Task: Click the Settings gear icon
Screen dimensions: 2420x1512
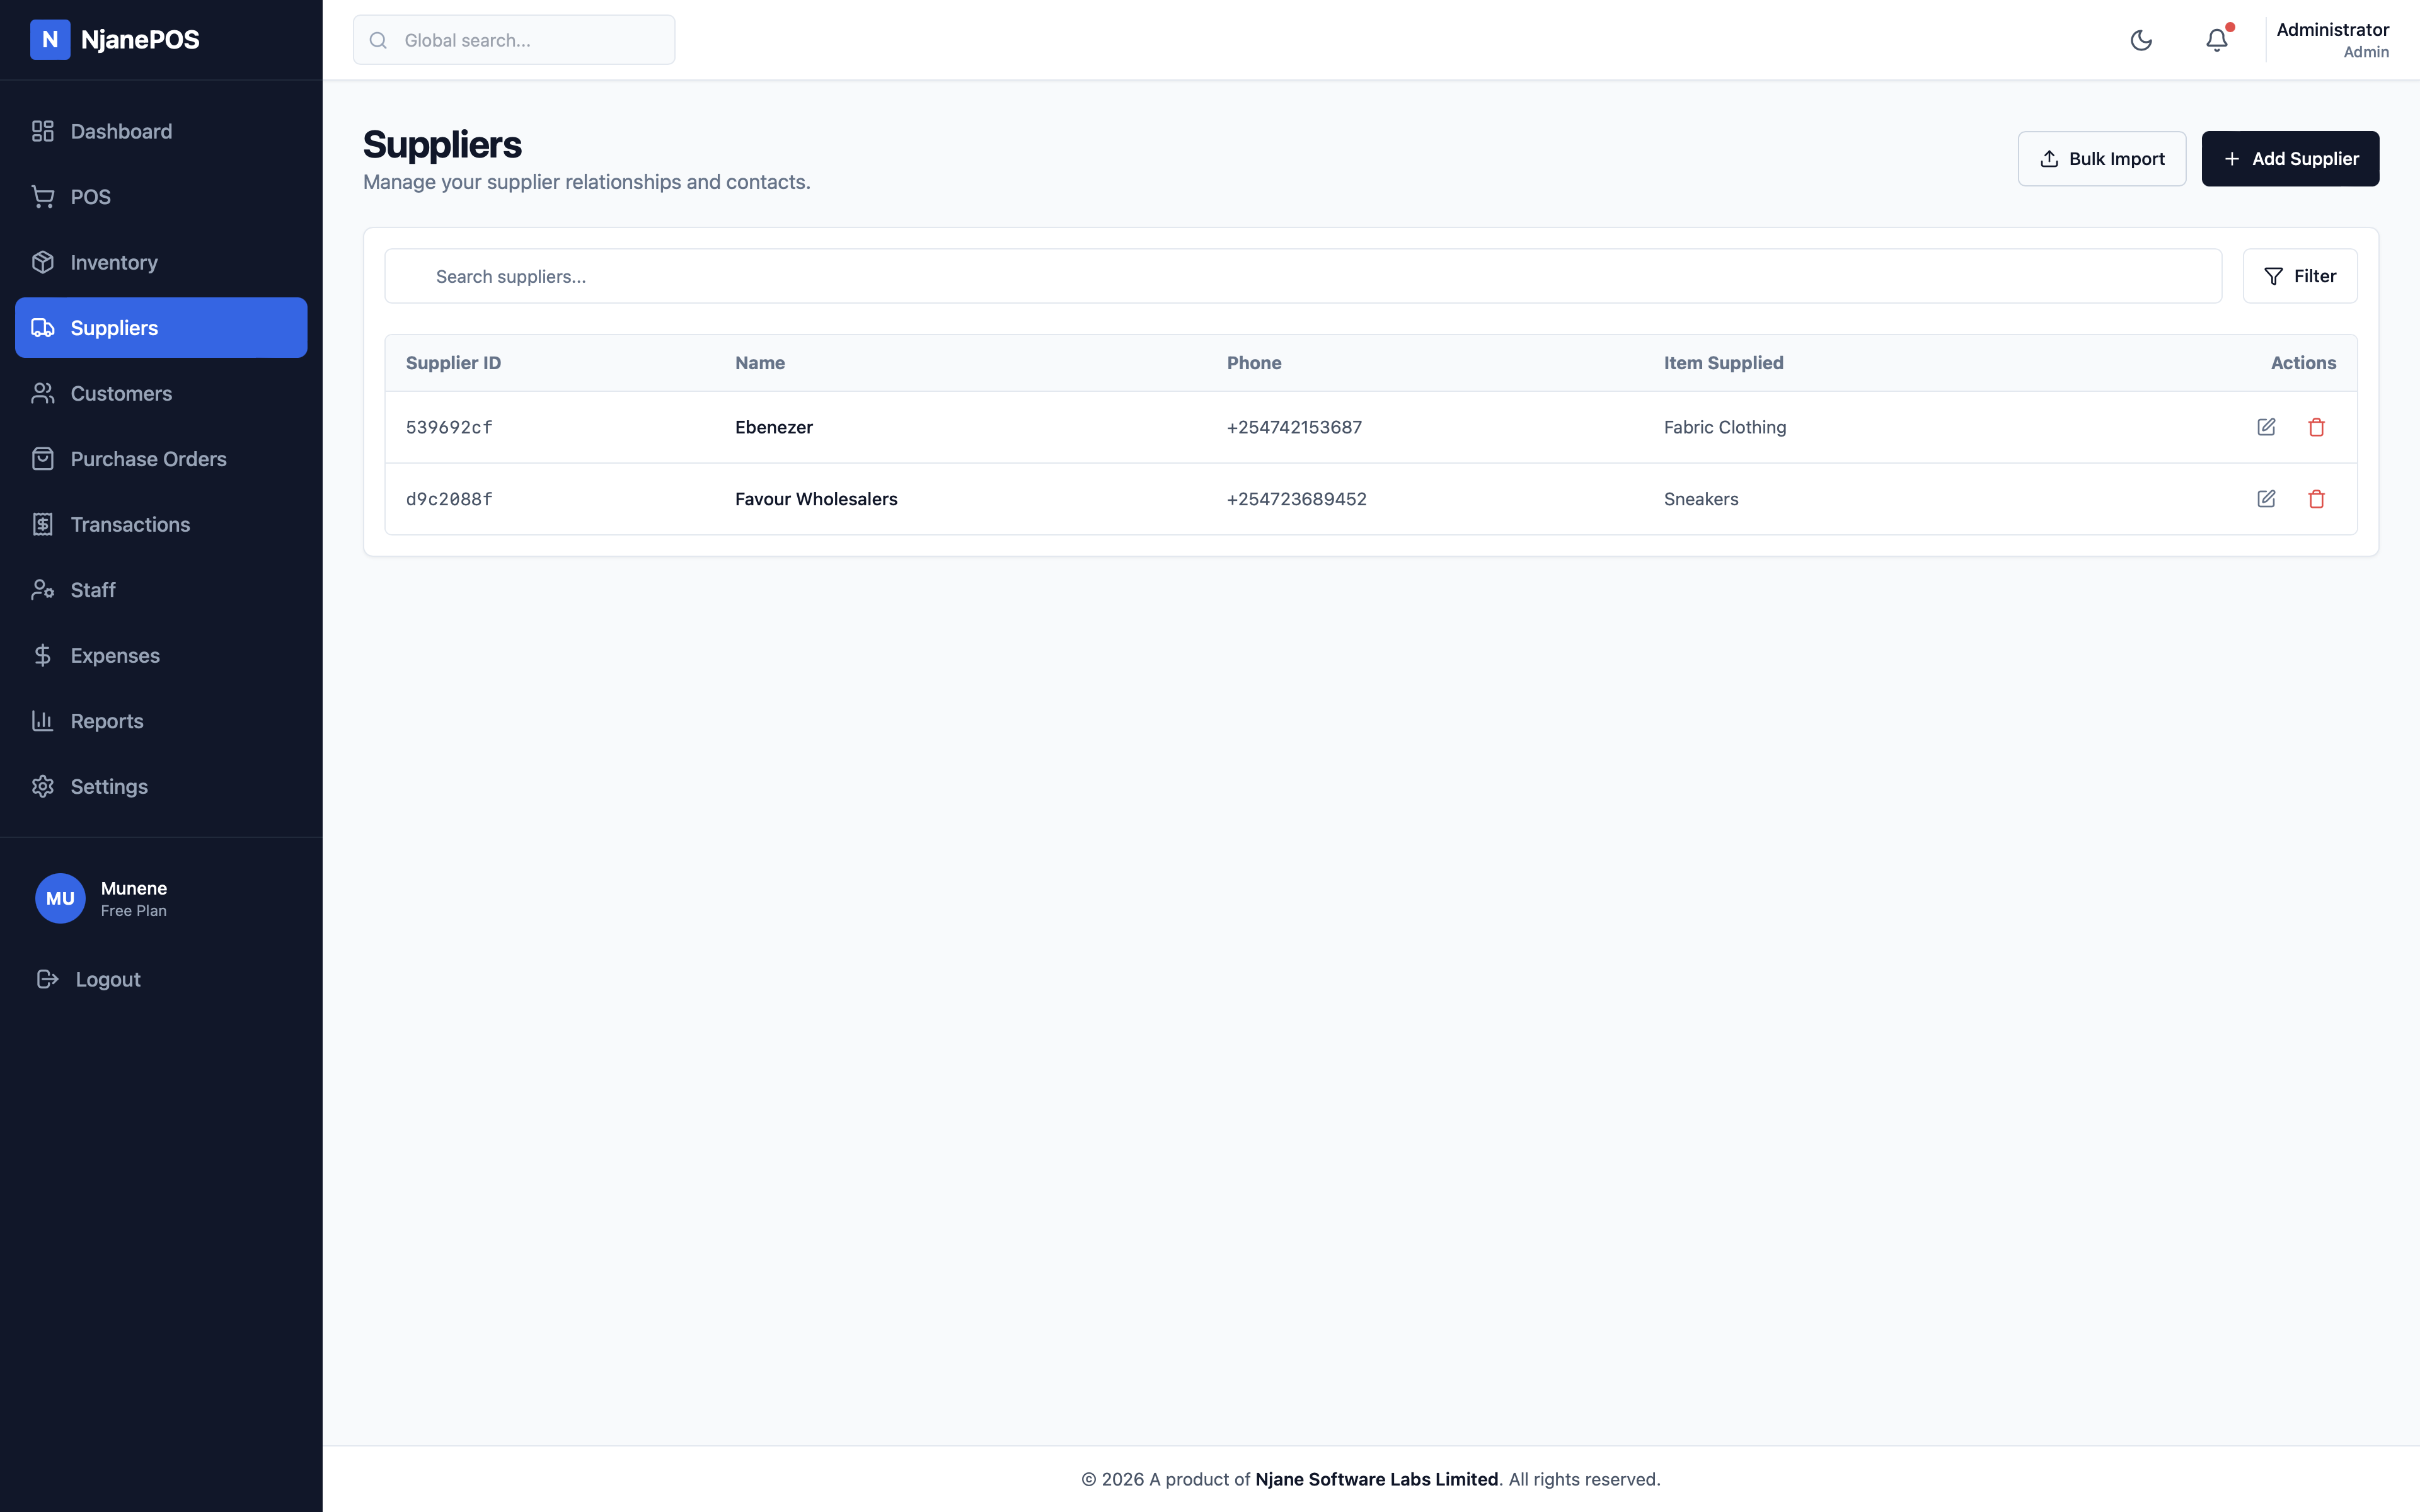Action: click(x=43, y=786)
